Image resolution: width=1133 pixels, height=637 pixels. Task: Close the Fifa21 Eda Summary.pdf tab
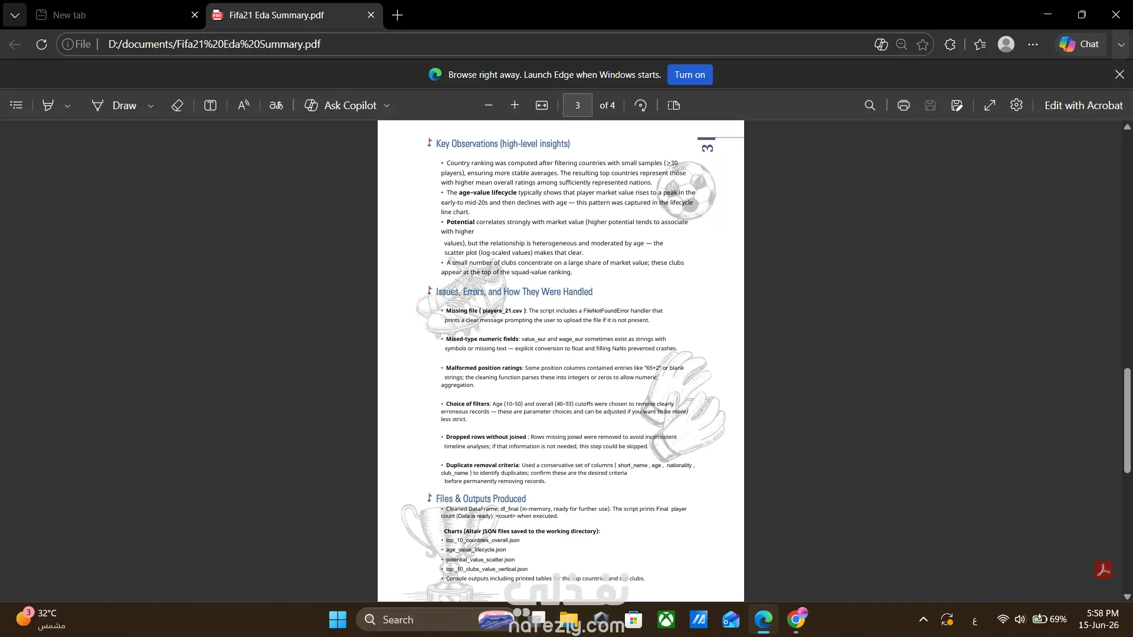click(x=371, y=15)
